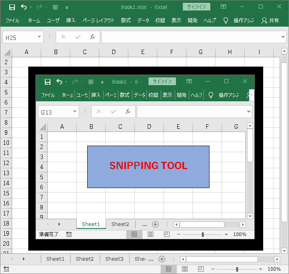Click the outer vertical scrollbar up arrow
Viewport: 289px width, 274px height.
click(284, 51)
